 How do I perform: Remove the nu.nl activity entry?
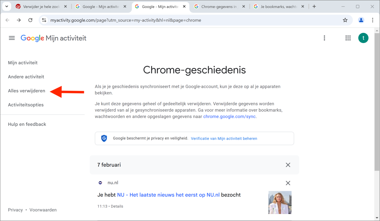288,183
